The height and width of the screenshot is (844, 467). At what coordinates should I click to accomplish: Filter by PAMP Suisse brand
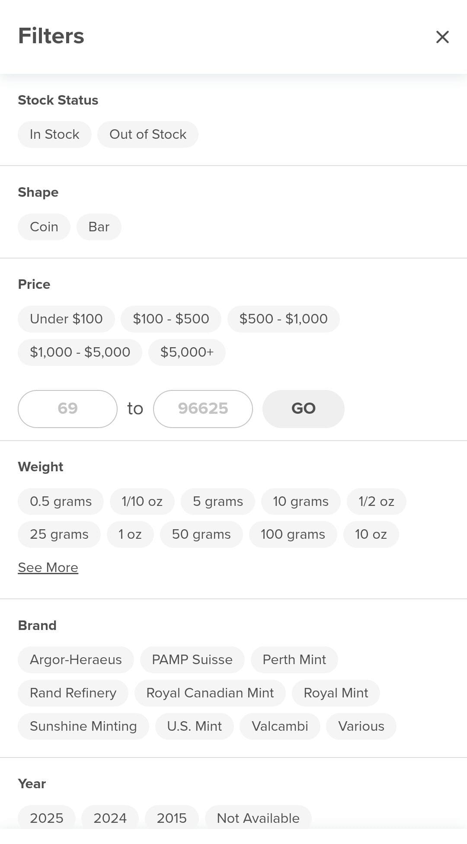pyautogui.click(x=192, y=660)
